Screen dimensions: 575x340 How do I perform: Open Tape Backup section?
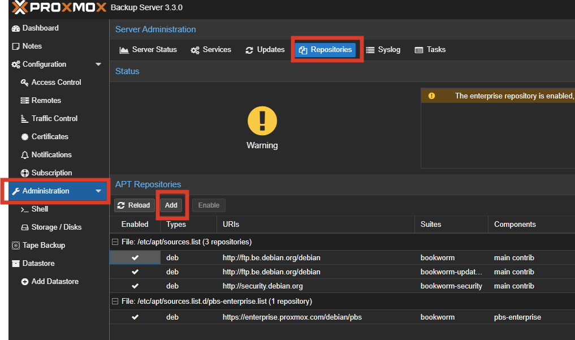[x=44, y=245]
